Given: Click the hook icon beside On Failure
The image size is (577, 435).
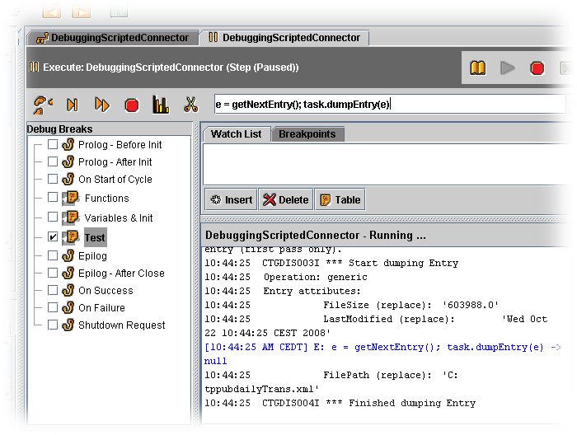Looking at the screenshot, I should coord(68,308).
